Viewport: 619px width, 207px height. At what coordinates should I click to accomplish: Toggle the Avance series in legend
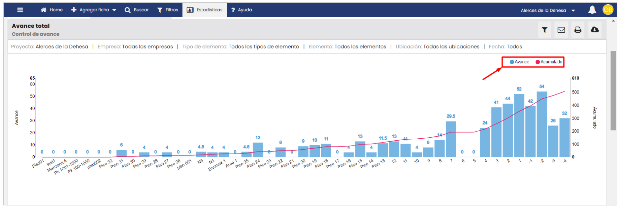click(x=519, y=62)
